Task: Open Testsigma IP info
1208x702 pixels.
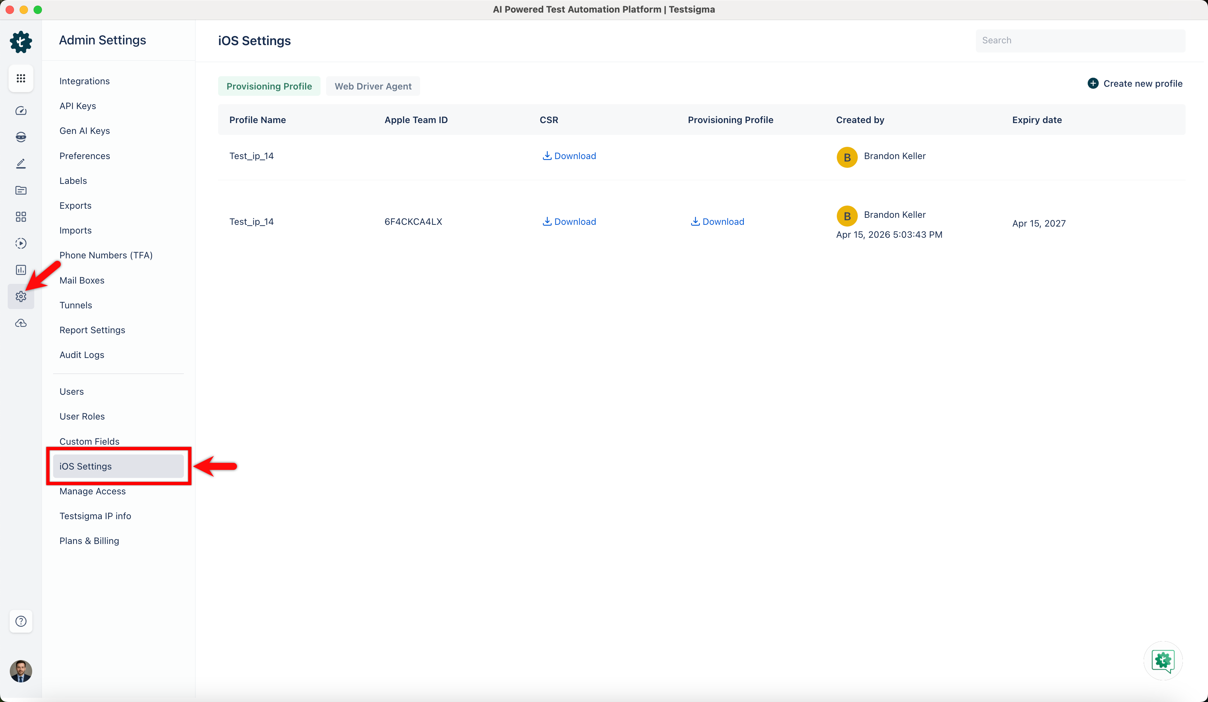Action: click(95, 516)
